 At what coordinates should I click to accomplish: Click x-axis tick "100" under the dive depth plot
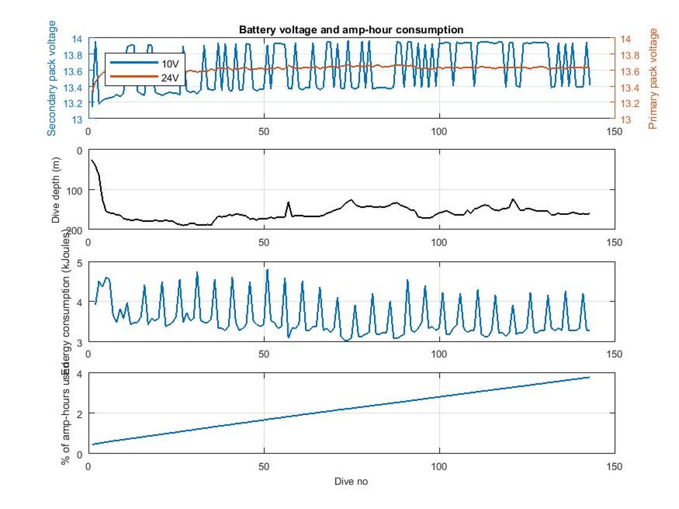click(x=439, y=242)
